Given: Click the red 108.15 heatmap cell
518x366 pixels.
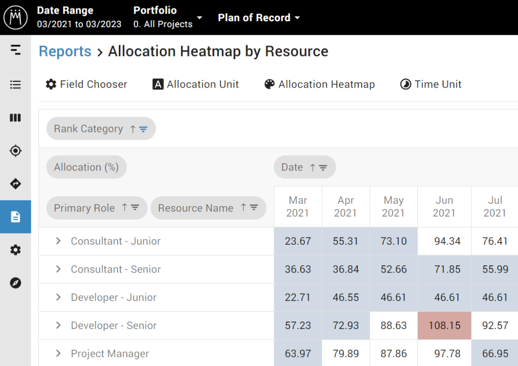Looking at the screenshot, I should pyautogui.click(x=445, y=326).
